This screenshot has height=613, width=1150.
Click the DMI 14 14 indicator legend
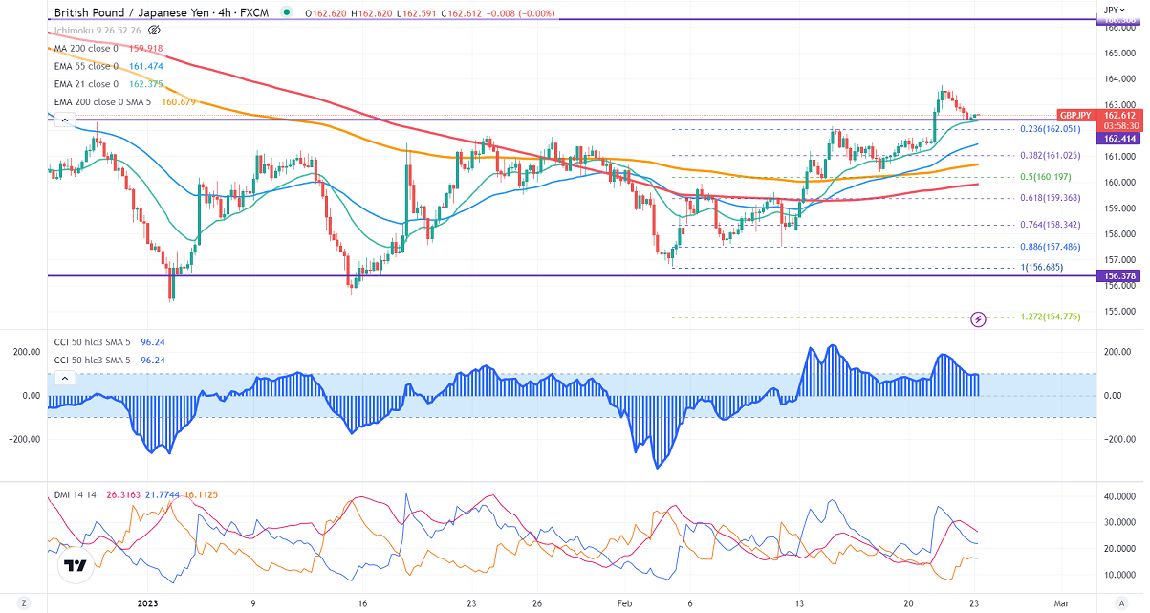[76, 494]
